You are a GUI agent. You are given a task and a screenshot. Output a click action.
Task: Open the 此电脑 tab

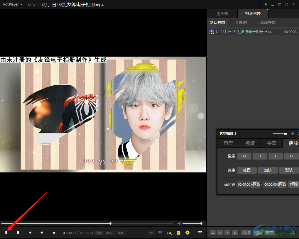241,23
